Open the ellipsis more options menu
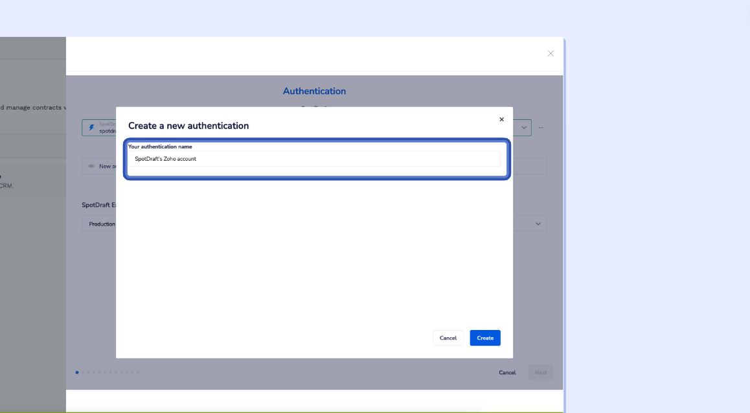Viewport: 750px width, 413px height. tap(541, 128)
